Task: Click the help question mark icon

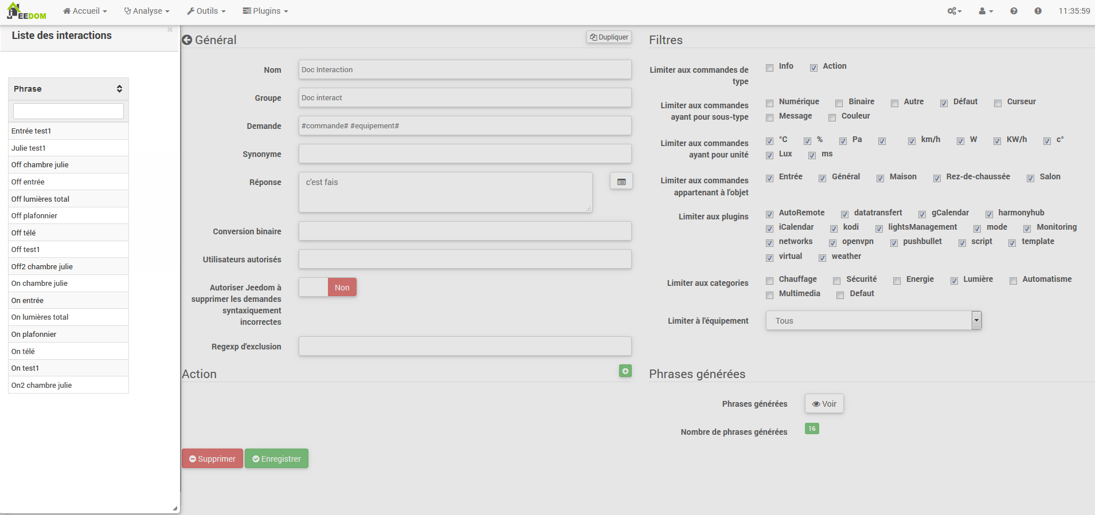Action: click(x=1014, y=11)
